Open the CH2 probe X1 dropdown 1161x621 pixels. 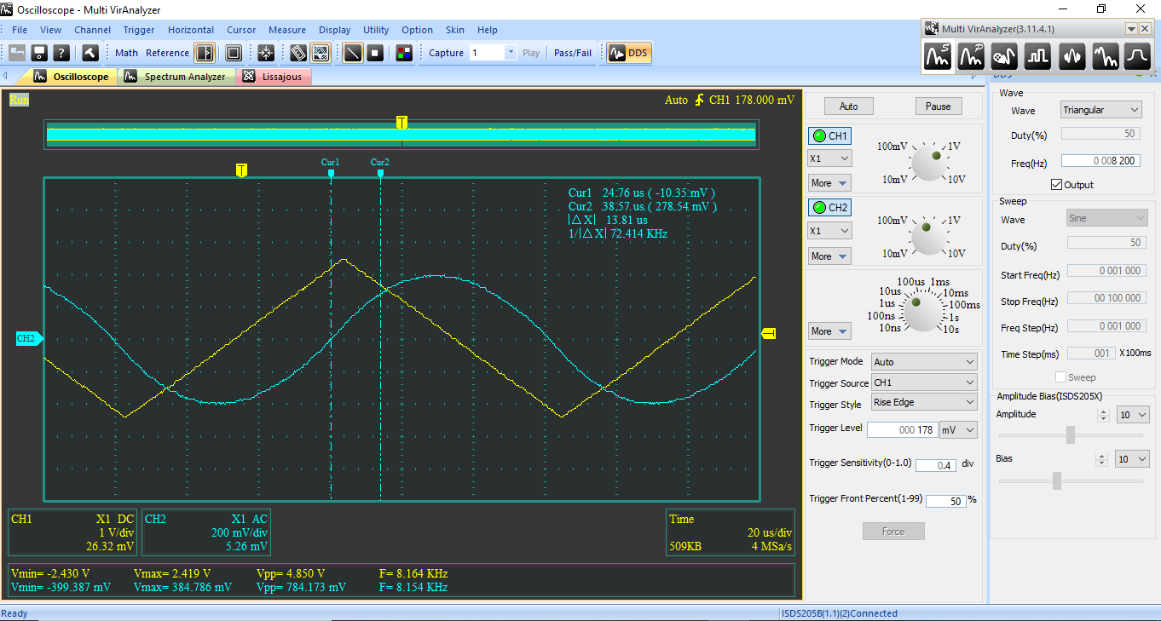(x=829, y=231)
